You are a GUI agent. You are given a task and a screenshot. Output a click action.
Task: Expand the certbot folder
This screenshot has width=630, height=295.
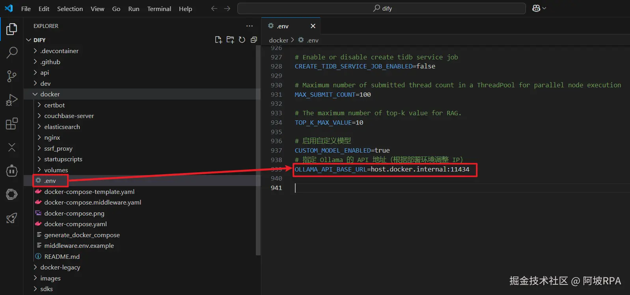tap(142, 105)
